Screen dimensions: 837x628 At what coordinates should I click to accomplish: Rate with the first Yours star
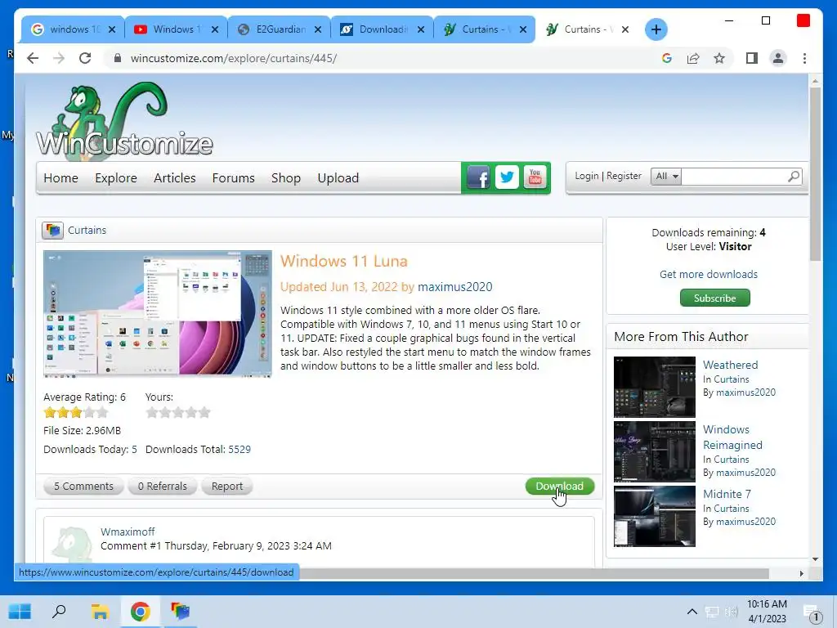pos(152,412)
